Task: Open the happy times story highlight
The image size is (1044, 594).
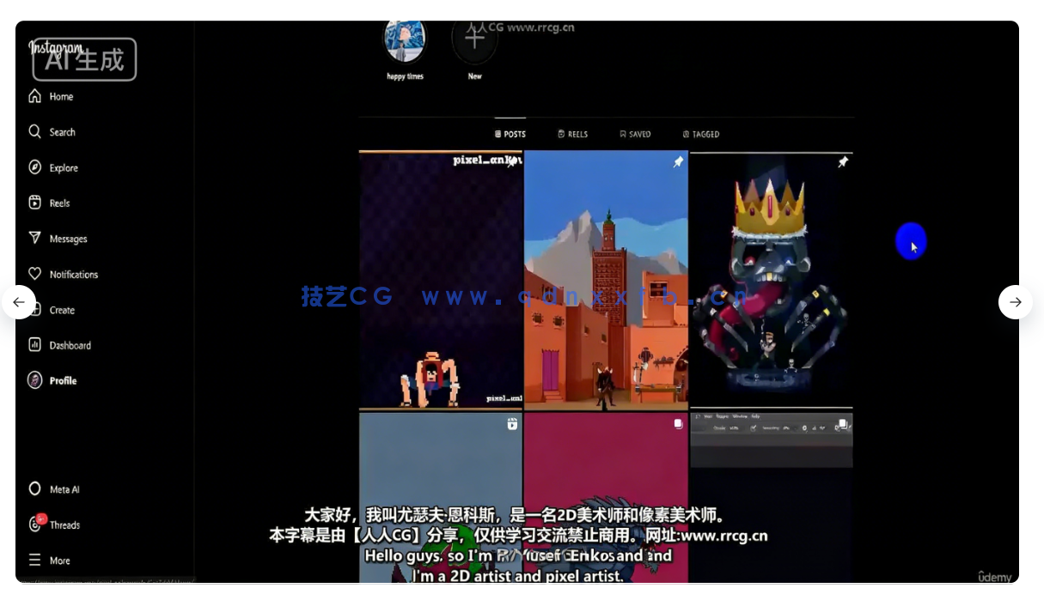Action: coord(405,43)
